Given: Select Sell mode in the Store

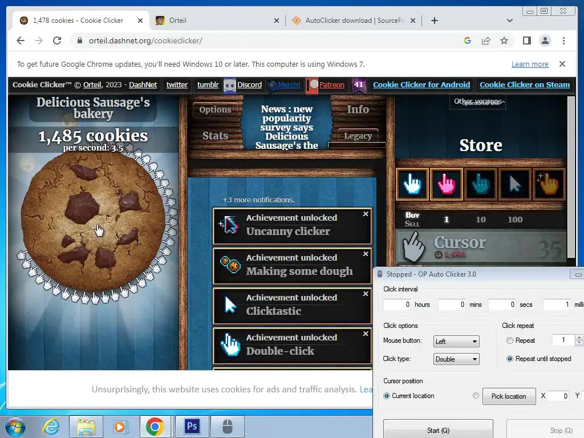Looking at the screenshot, I should [x=412, y=224].
